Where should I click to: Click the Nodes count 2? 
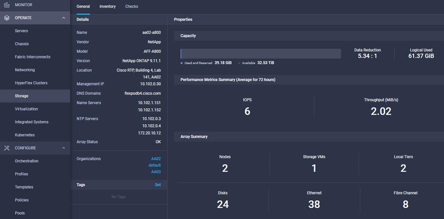coord(225,169)
